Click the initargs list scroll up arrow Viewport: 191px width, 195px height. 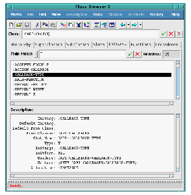coord(178,62)
